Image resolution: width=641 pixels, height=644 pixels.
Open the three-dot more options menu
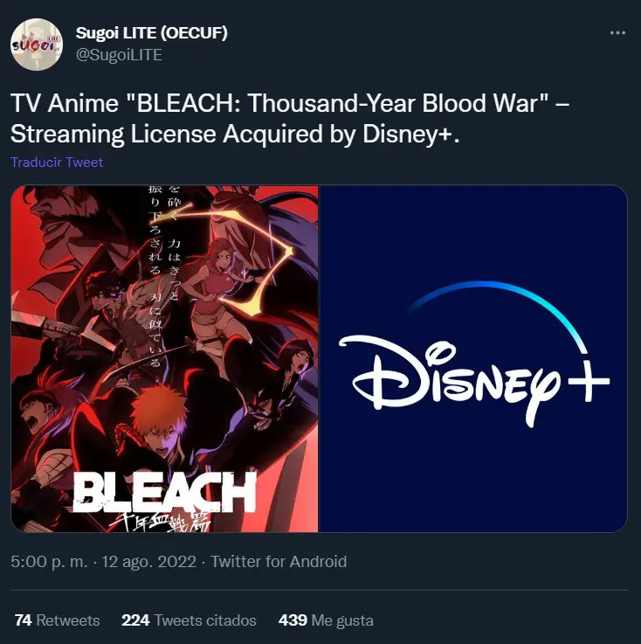pyautogui.click(x=617, y=33)
